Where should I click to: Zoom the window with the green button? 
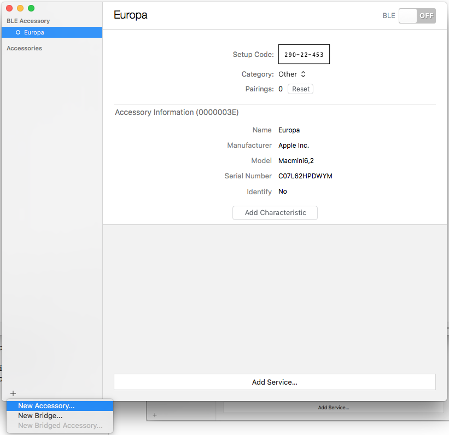(31, 8)
